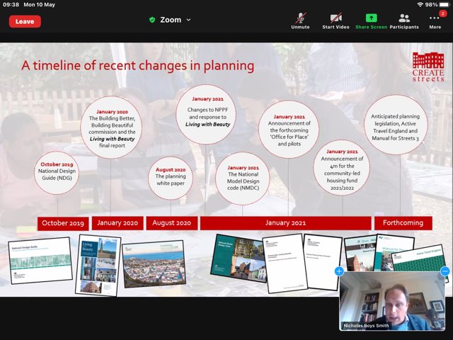
Task: Click the National Design Guide document cover
Action: tap(40, 261)
